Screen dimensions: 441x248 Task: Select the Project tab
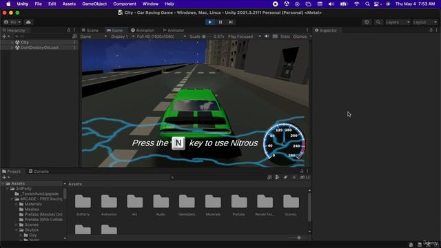pos(11,172)
